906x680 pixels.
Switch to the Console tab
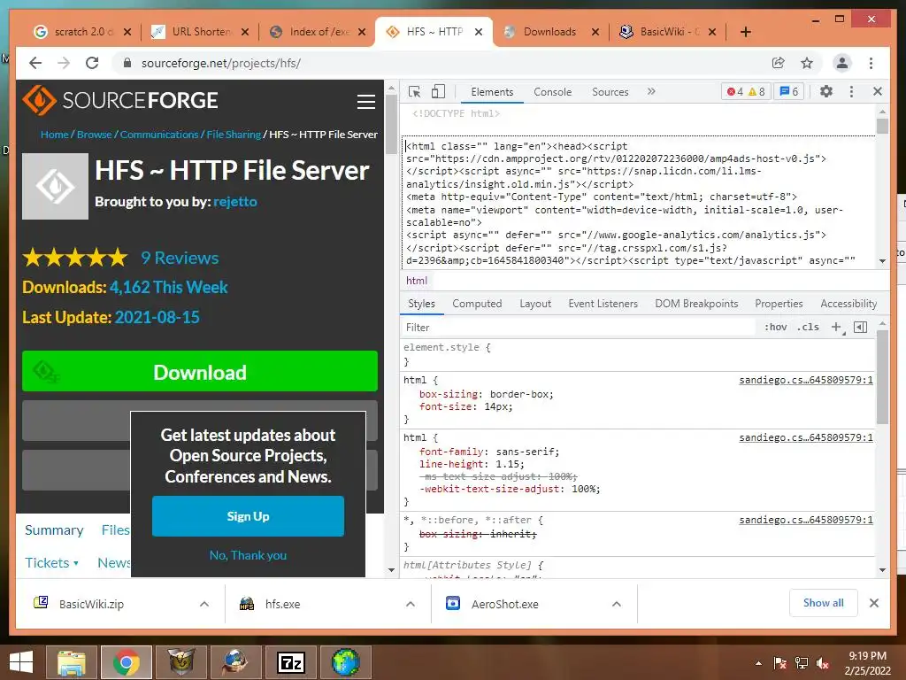click(552, 92)
